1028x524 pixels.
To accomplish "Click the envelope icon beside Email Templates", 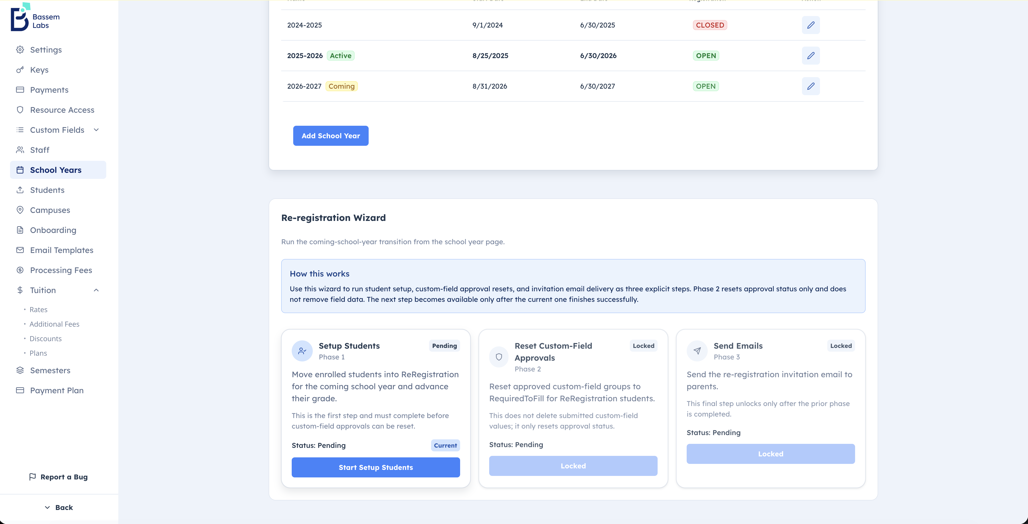I will click(20, 250).
